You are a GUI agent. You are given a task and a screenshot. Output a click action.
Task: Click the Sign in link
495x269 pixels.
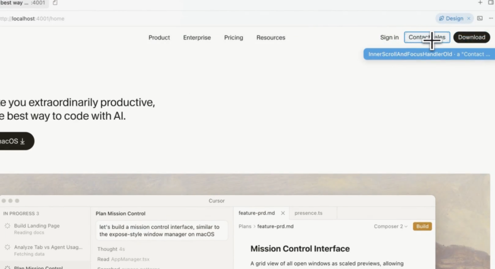[389, 38]
